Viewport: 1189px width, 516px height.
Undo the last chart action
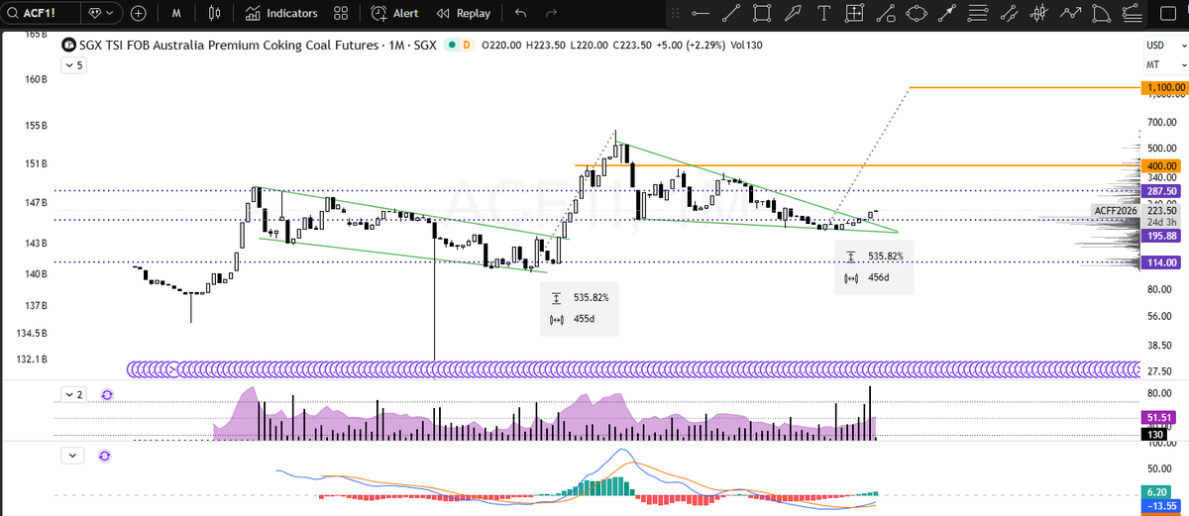pyautogui.click(x=521, y=14)
